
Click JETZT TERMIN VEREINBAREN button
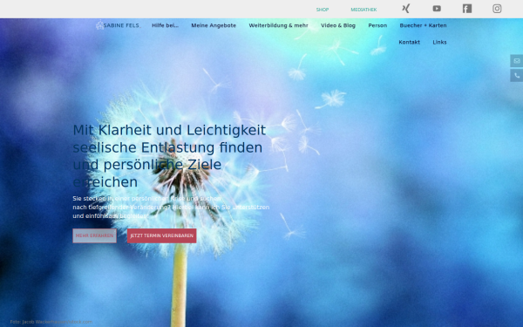162,235
